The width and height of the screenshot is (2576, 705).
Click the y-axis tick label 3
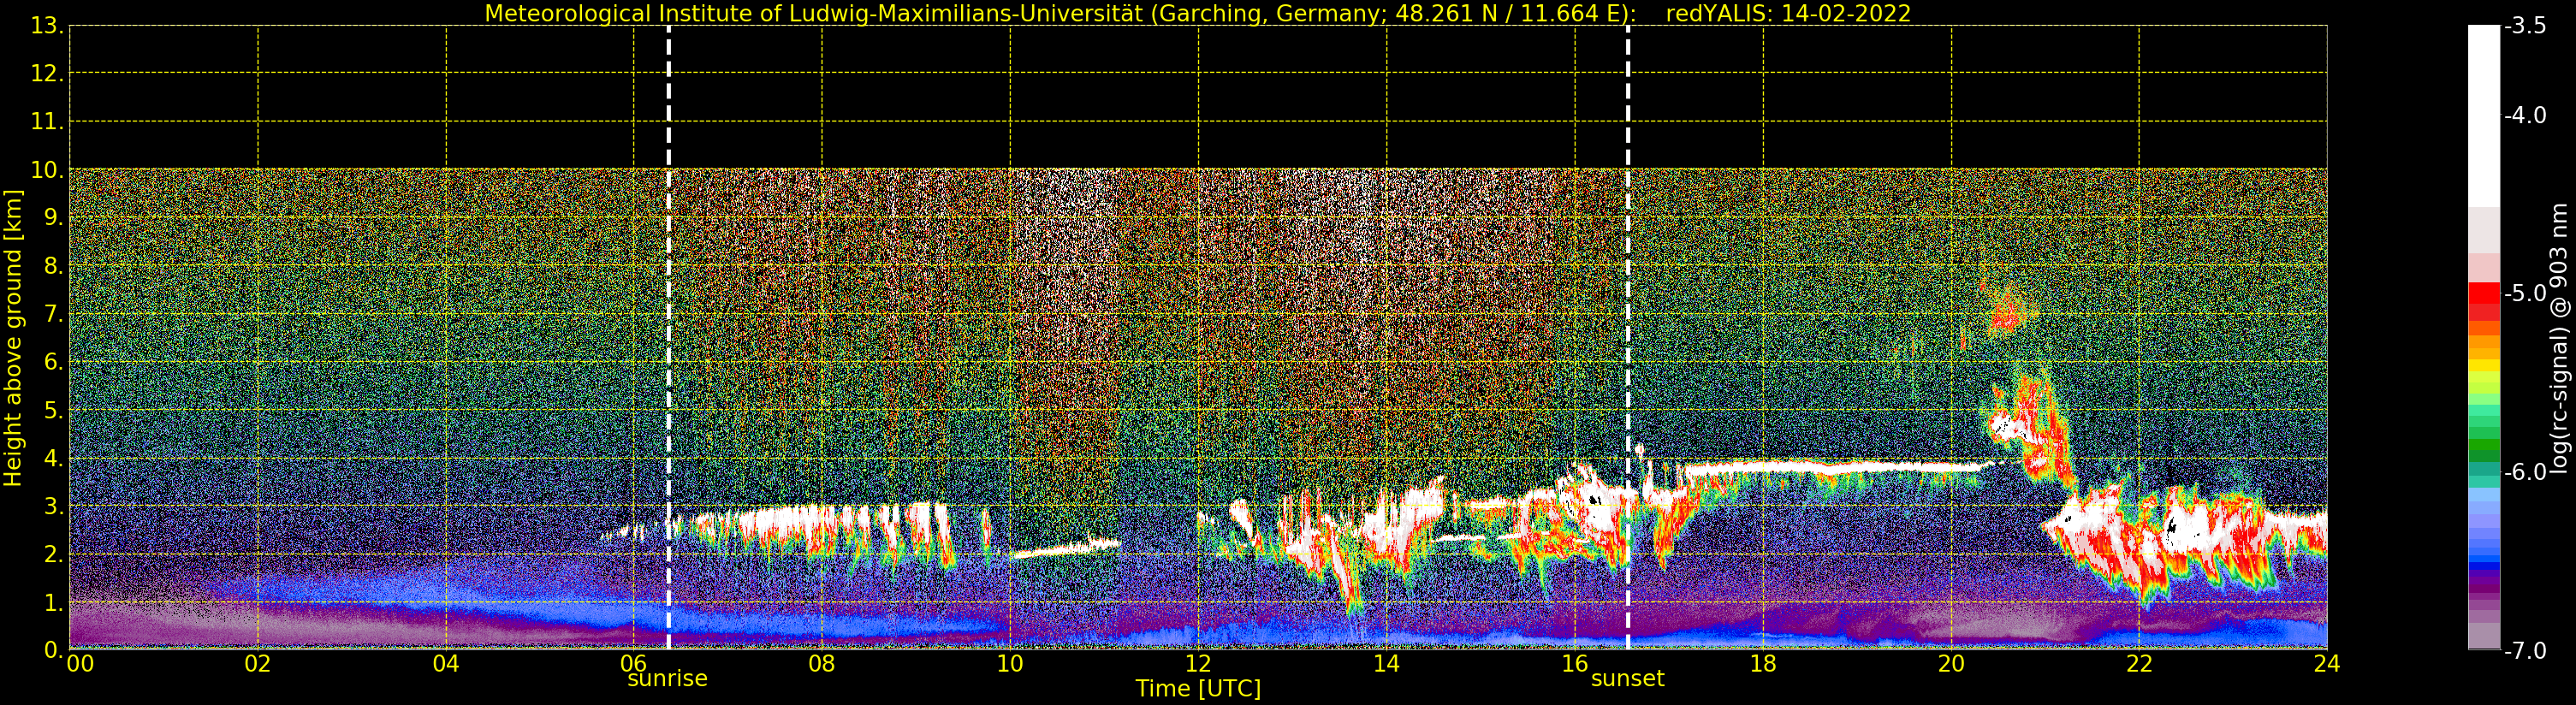tap(52, 507)
